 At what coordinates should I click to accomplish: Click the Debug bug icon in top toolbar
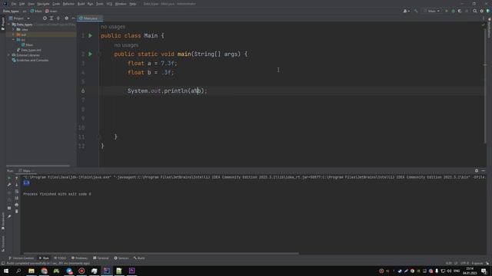453,11
